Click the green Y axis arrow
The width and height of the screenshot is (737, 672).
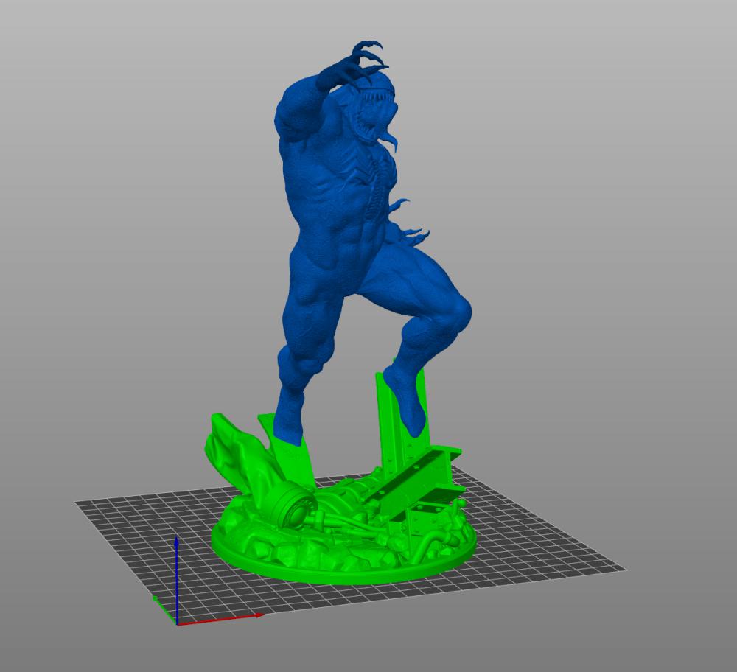tap(164, 610)
